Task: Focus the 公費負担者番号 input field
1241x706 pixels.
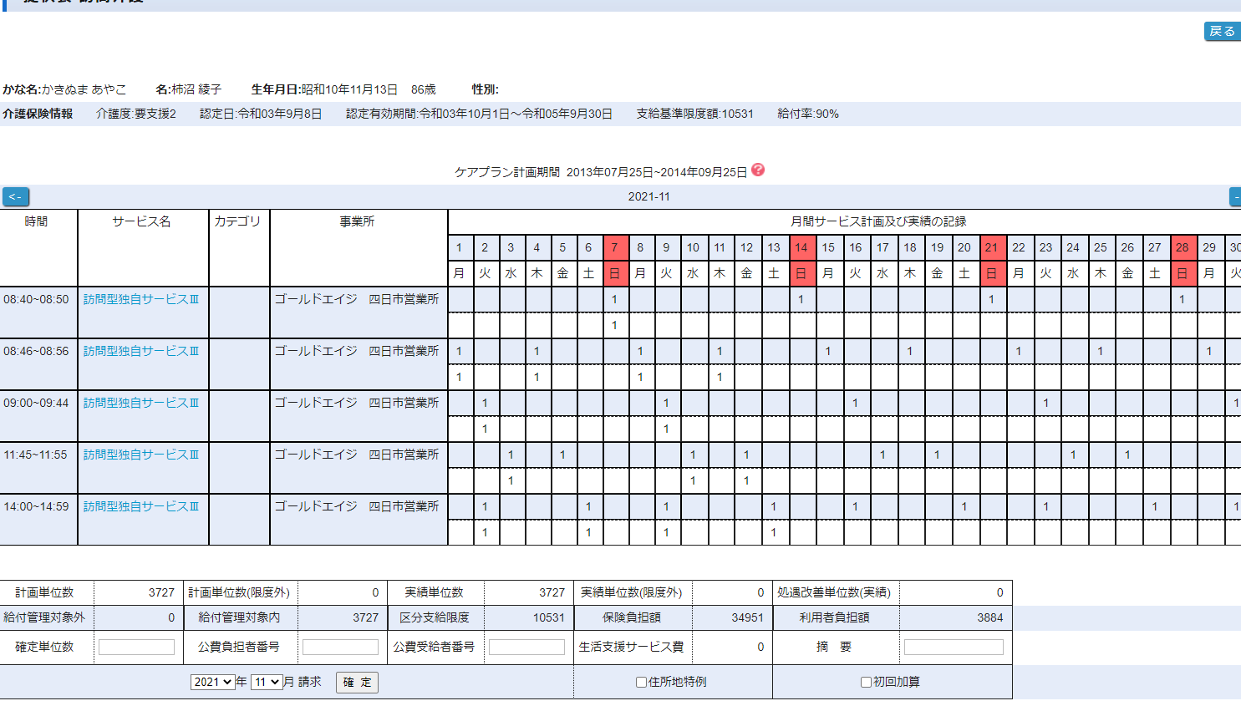Action: click(340, 647)
